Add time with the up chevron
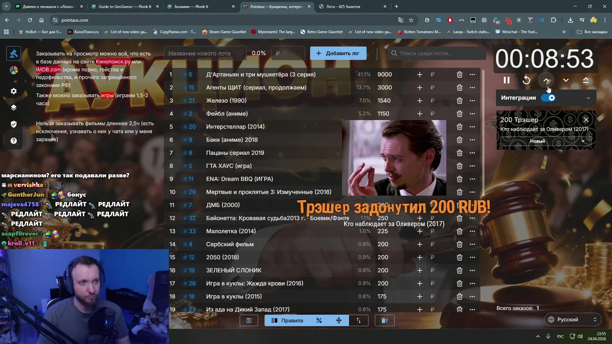The width and height of the screenshot is (612, 344). tap(546, 80)
